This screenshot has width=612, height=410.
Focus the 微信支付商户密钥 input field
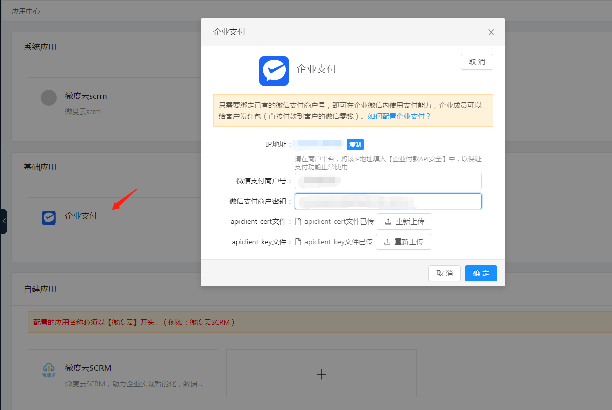(x=388, y=201)
